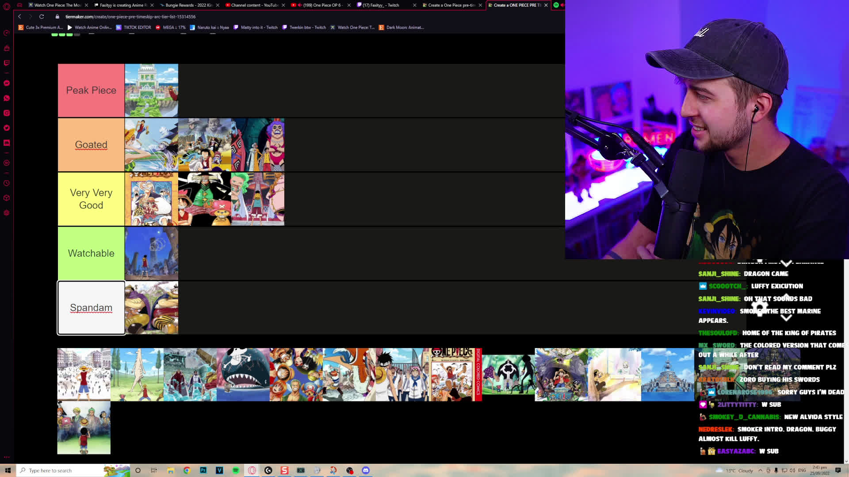Open Facebook Messenger from the sidebar

[6, 83]
